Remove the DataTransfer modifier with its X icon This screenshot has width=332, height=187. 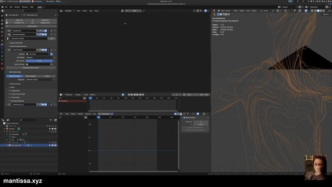point(51,50)
